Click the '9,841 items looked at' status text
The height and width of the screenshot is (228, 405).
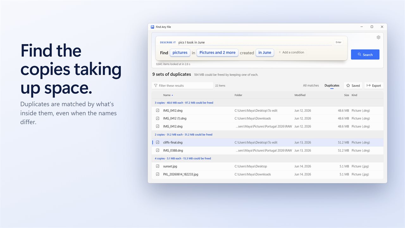pos(173,64)
